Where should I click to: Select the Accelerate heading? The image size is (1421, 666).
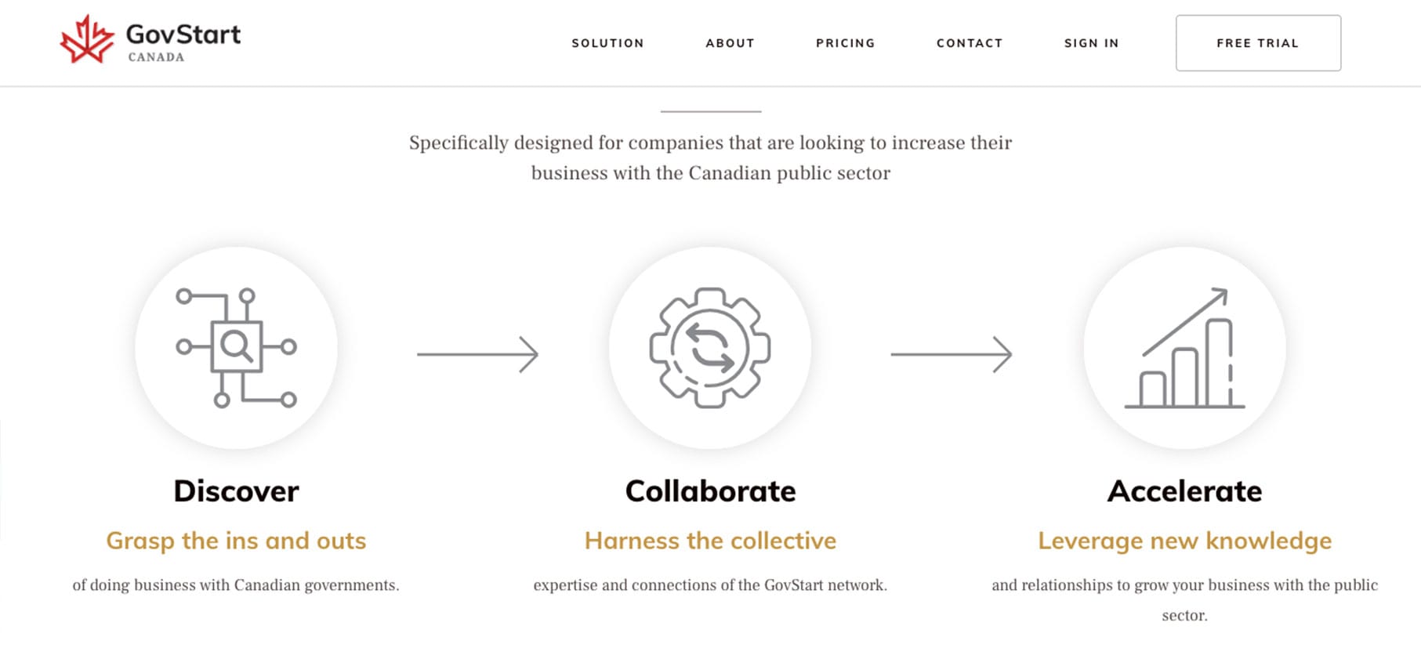tap(1184, 491)
